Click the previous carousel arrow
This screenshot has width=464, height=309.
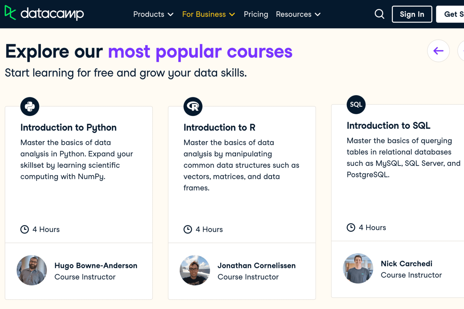tap(438, 51)
